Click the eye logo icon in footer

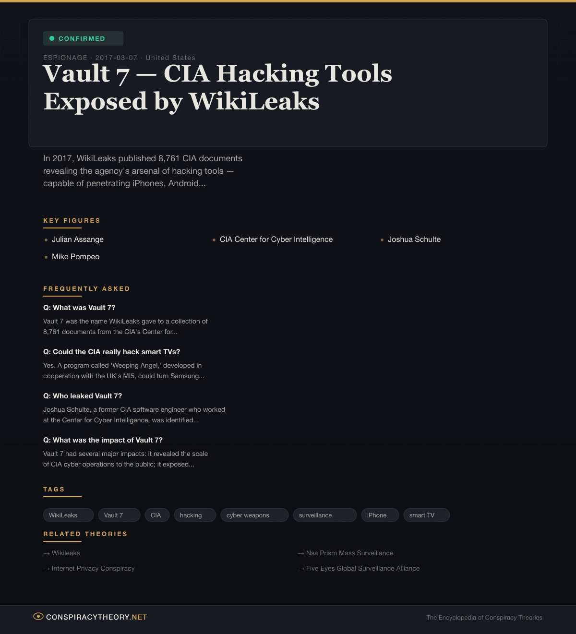(38, 616)
